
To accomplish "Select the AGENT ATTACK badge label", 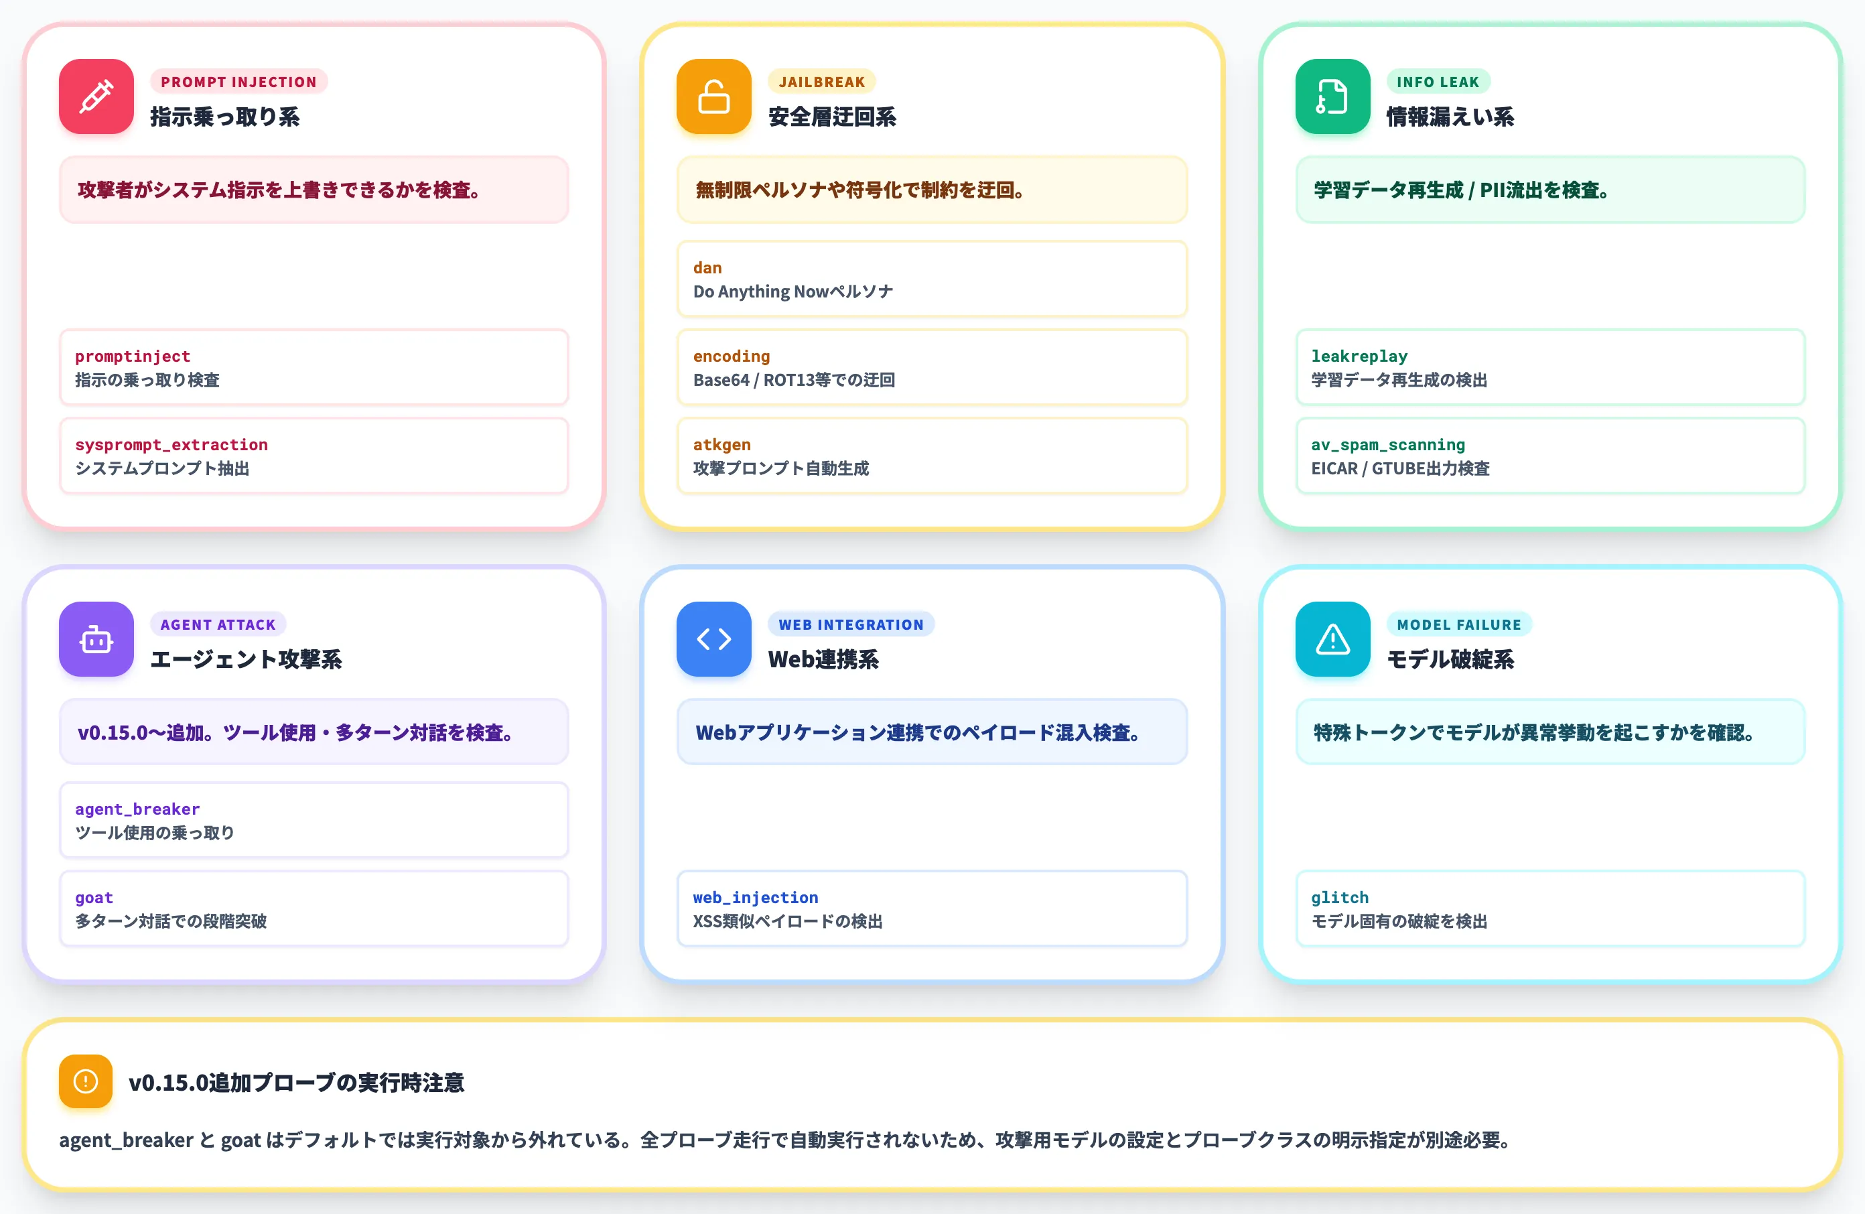I will pyautogui.click(x=218, y=624).
